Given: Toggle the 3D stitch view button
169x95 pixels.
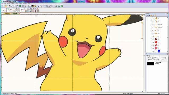Looking at the screenshot, I should click(30, 6).
